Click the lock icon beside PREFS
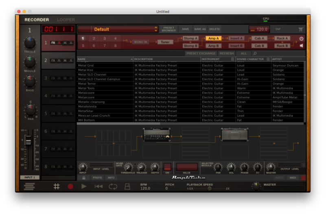 84,178
